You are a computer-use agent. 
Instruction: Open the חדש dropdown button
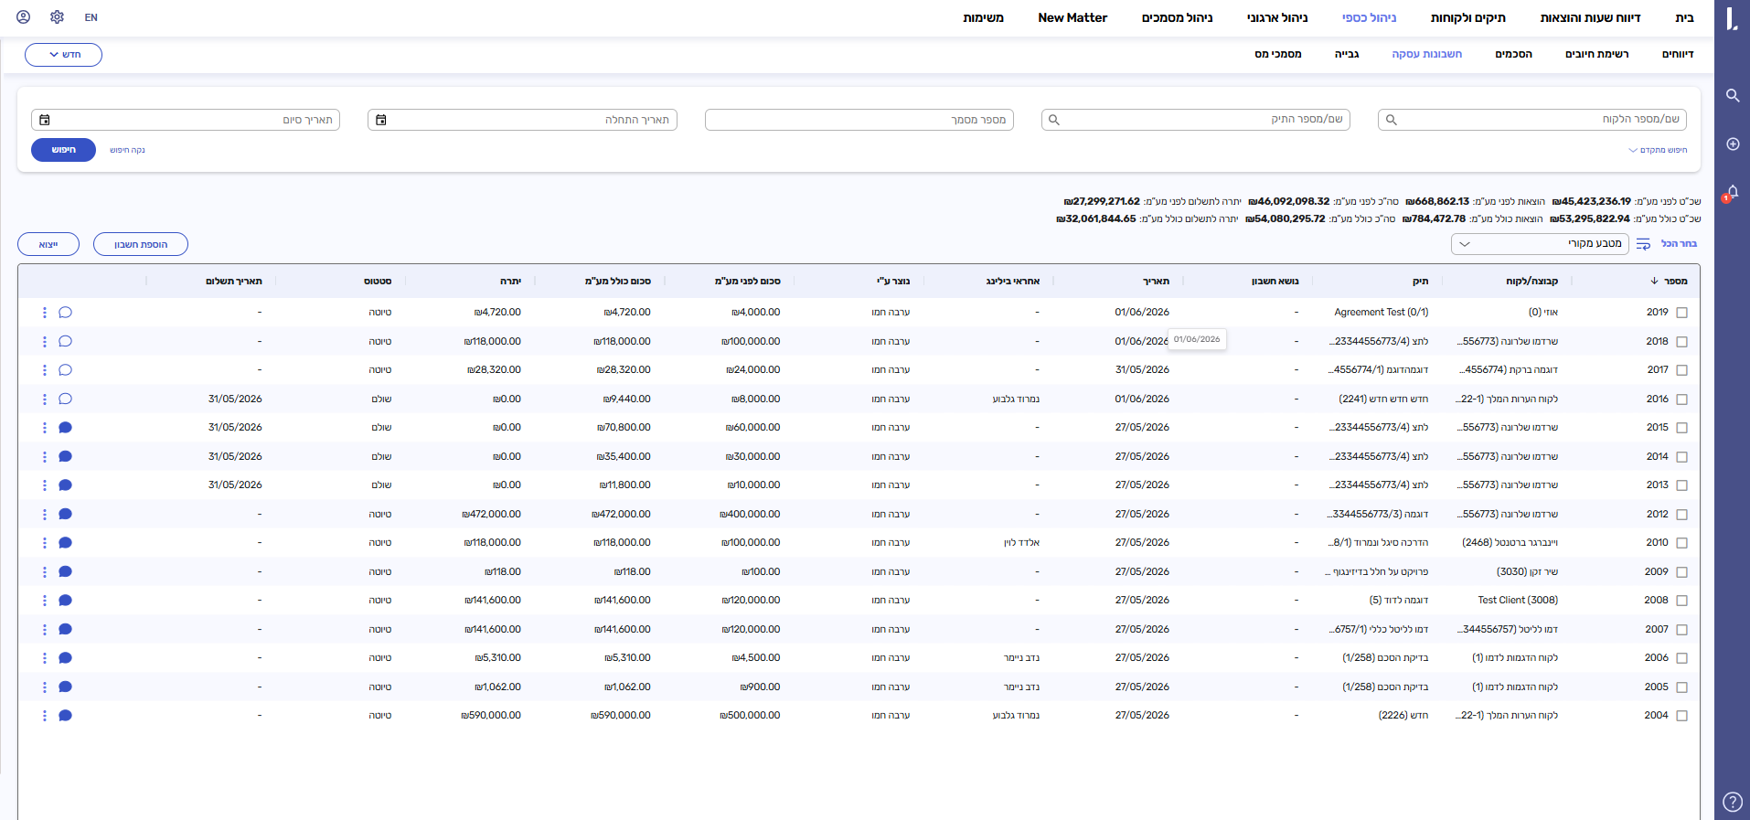(x=63, y=55)
